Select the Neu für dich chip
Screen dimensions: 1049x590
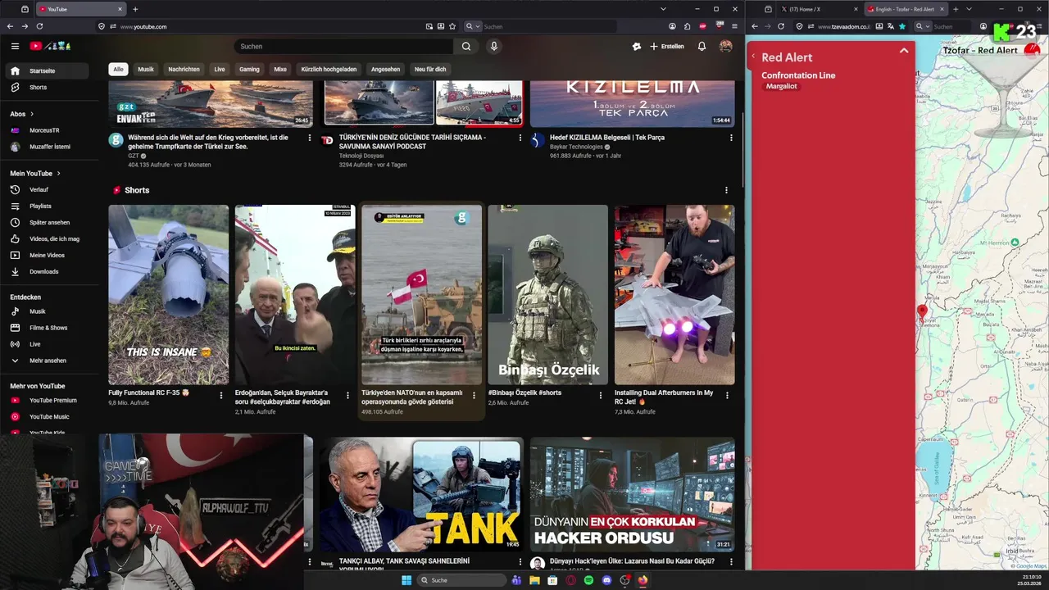[x=430, y=70]
